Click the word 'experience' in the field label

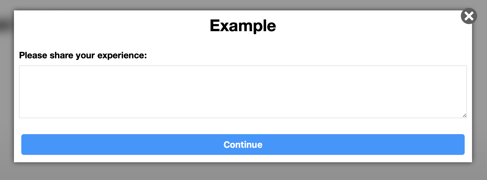pos(122,56)
